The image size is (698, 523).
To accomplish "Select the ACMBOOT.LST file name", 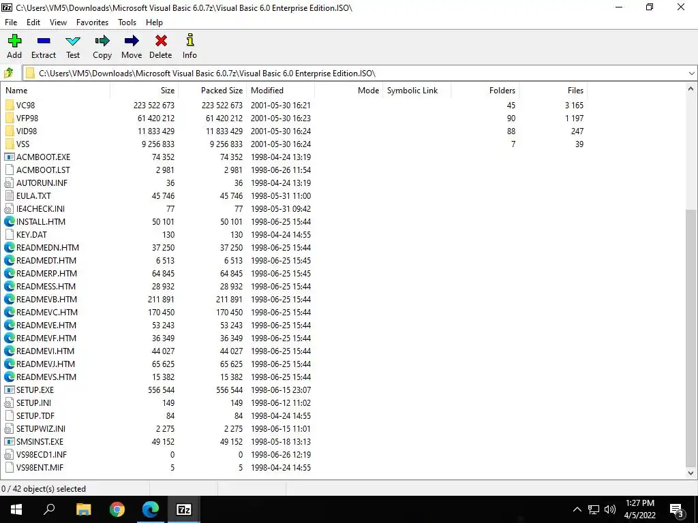I will (x=43, y=170).
